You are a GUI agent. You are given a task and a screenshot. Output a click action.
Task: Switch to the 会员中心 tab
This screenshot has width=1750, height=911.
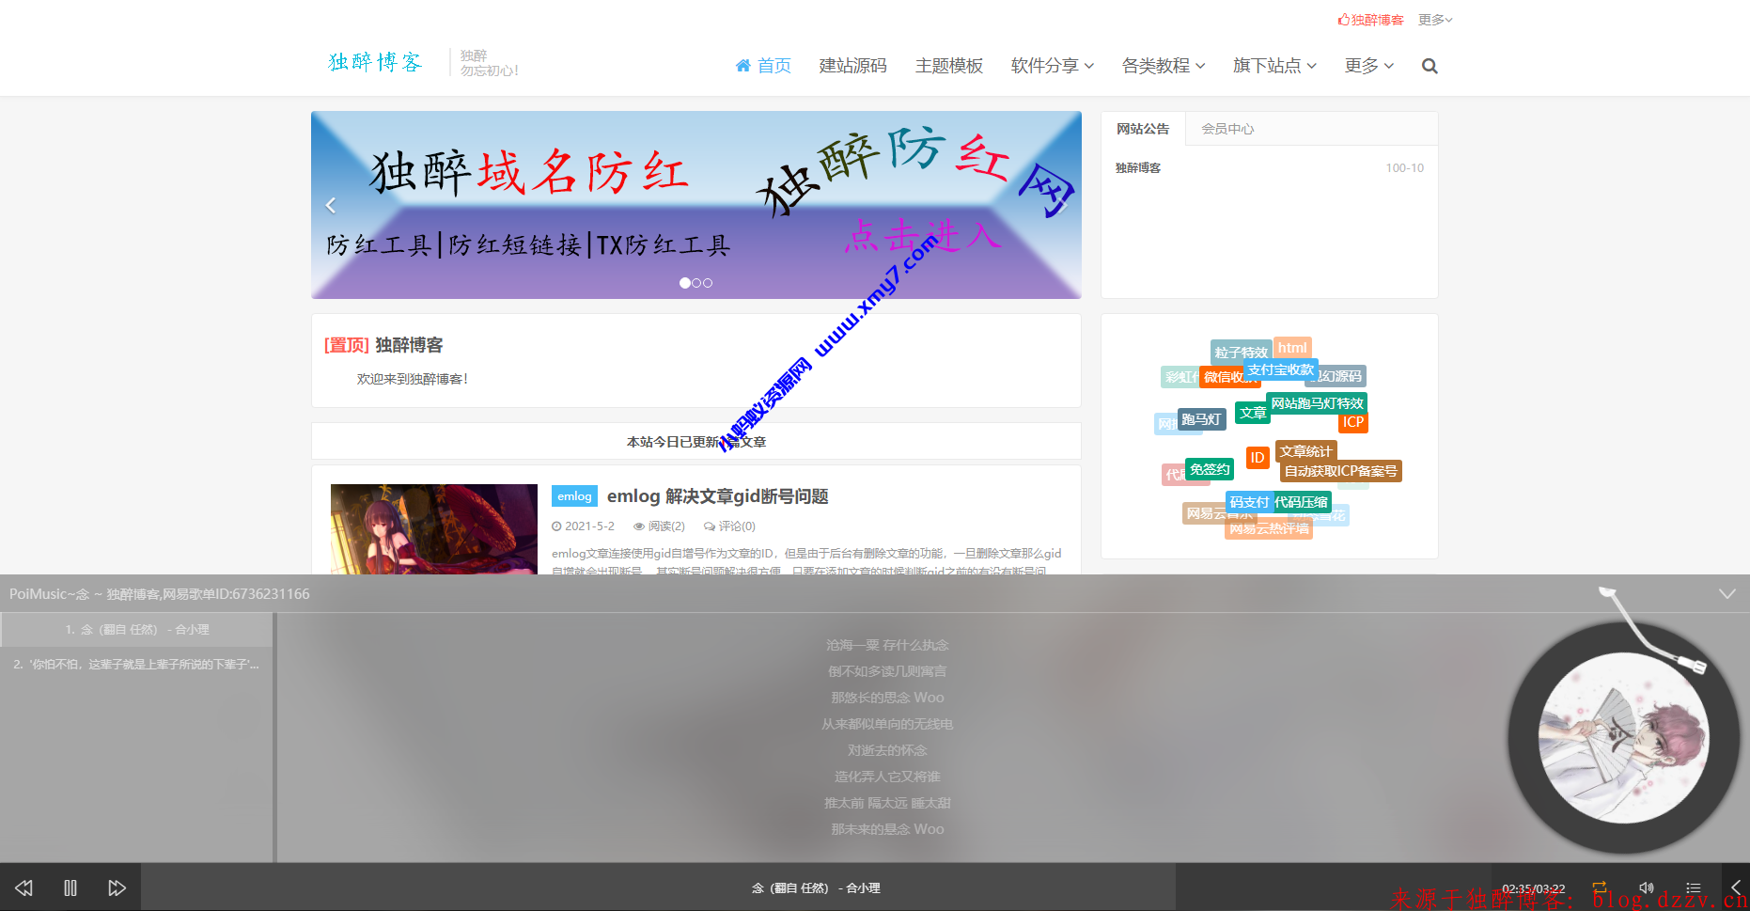(x=1226, y=129)
